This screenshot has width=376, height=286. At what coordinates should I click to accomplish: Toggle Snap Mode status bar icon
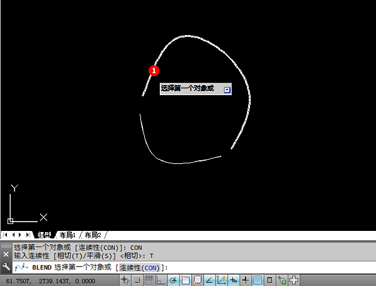(x=137, y=280)
